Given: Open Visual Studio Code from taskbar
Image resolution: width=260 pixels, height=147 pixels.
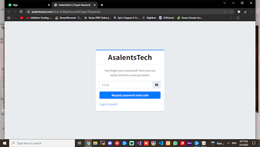Looking at the screenshot, I should [161, 143].
